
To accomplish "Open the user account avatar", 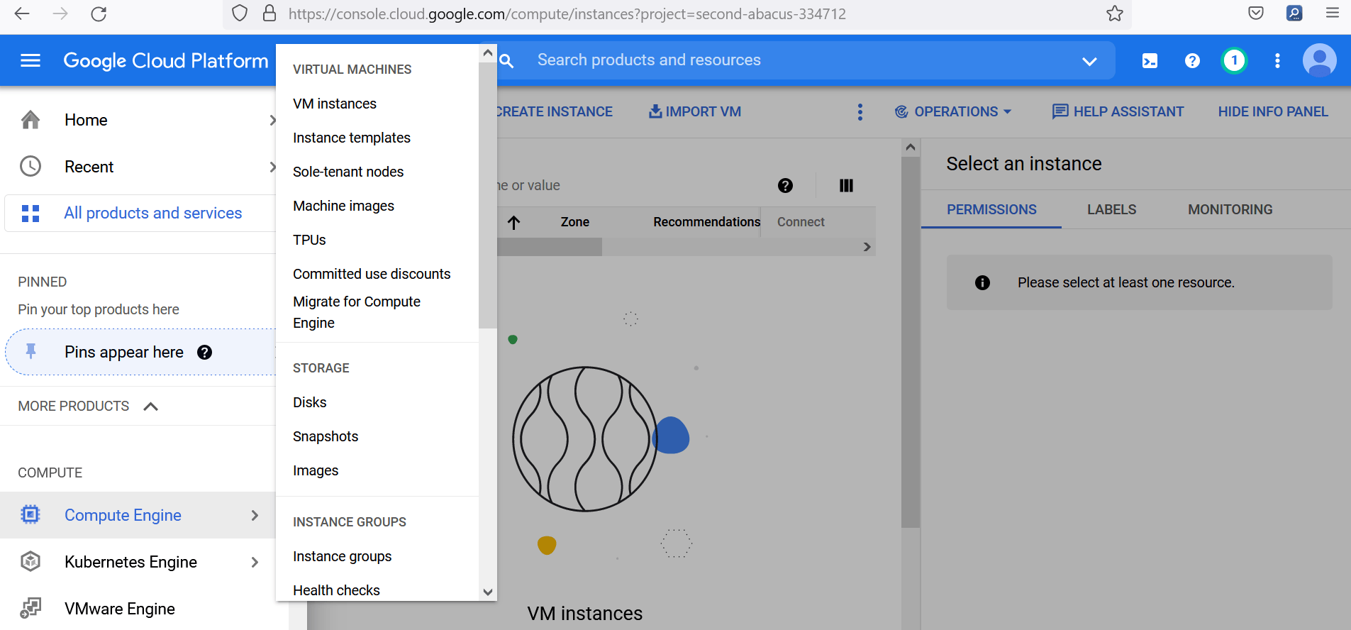I will 1319,60.
